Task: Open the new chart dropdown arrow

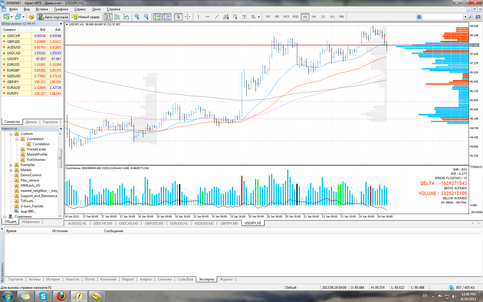Action: (11, 17)
